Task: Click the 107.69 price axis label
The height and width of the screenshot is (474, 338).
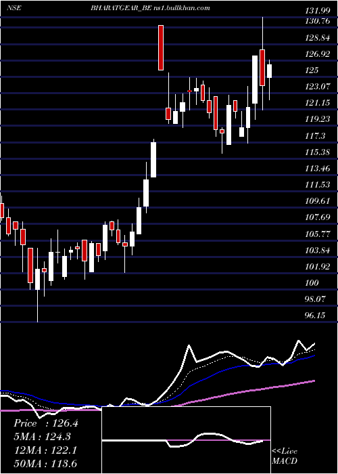Action: pos(316,218)
